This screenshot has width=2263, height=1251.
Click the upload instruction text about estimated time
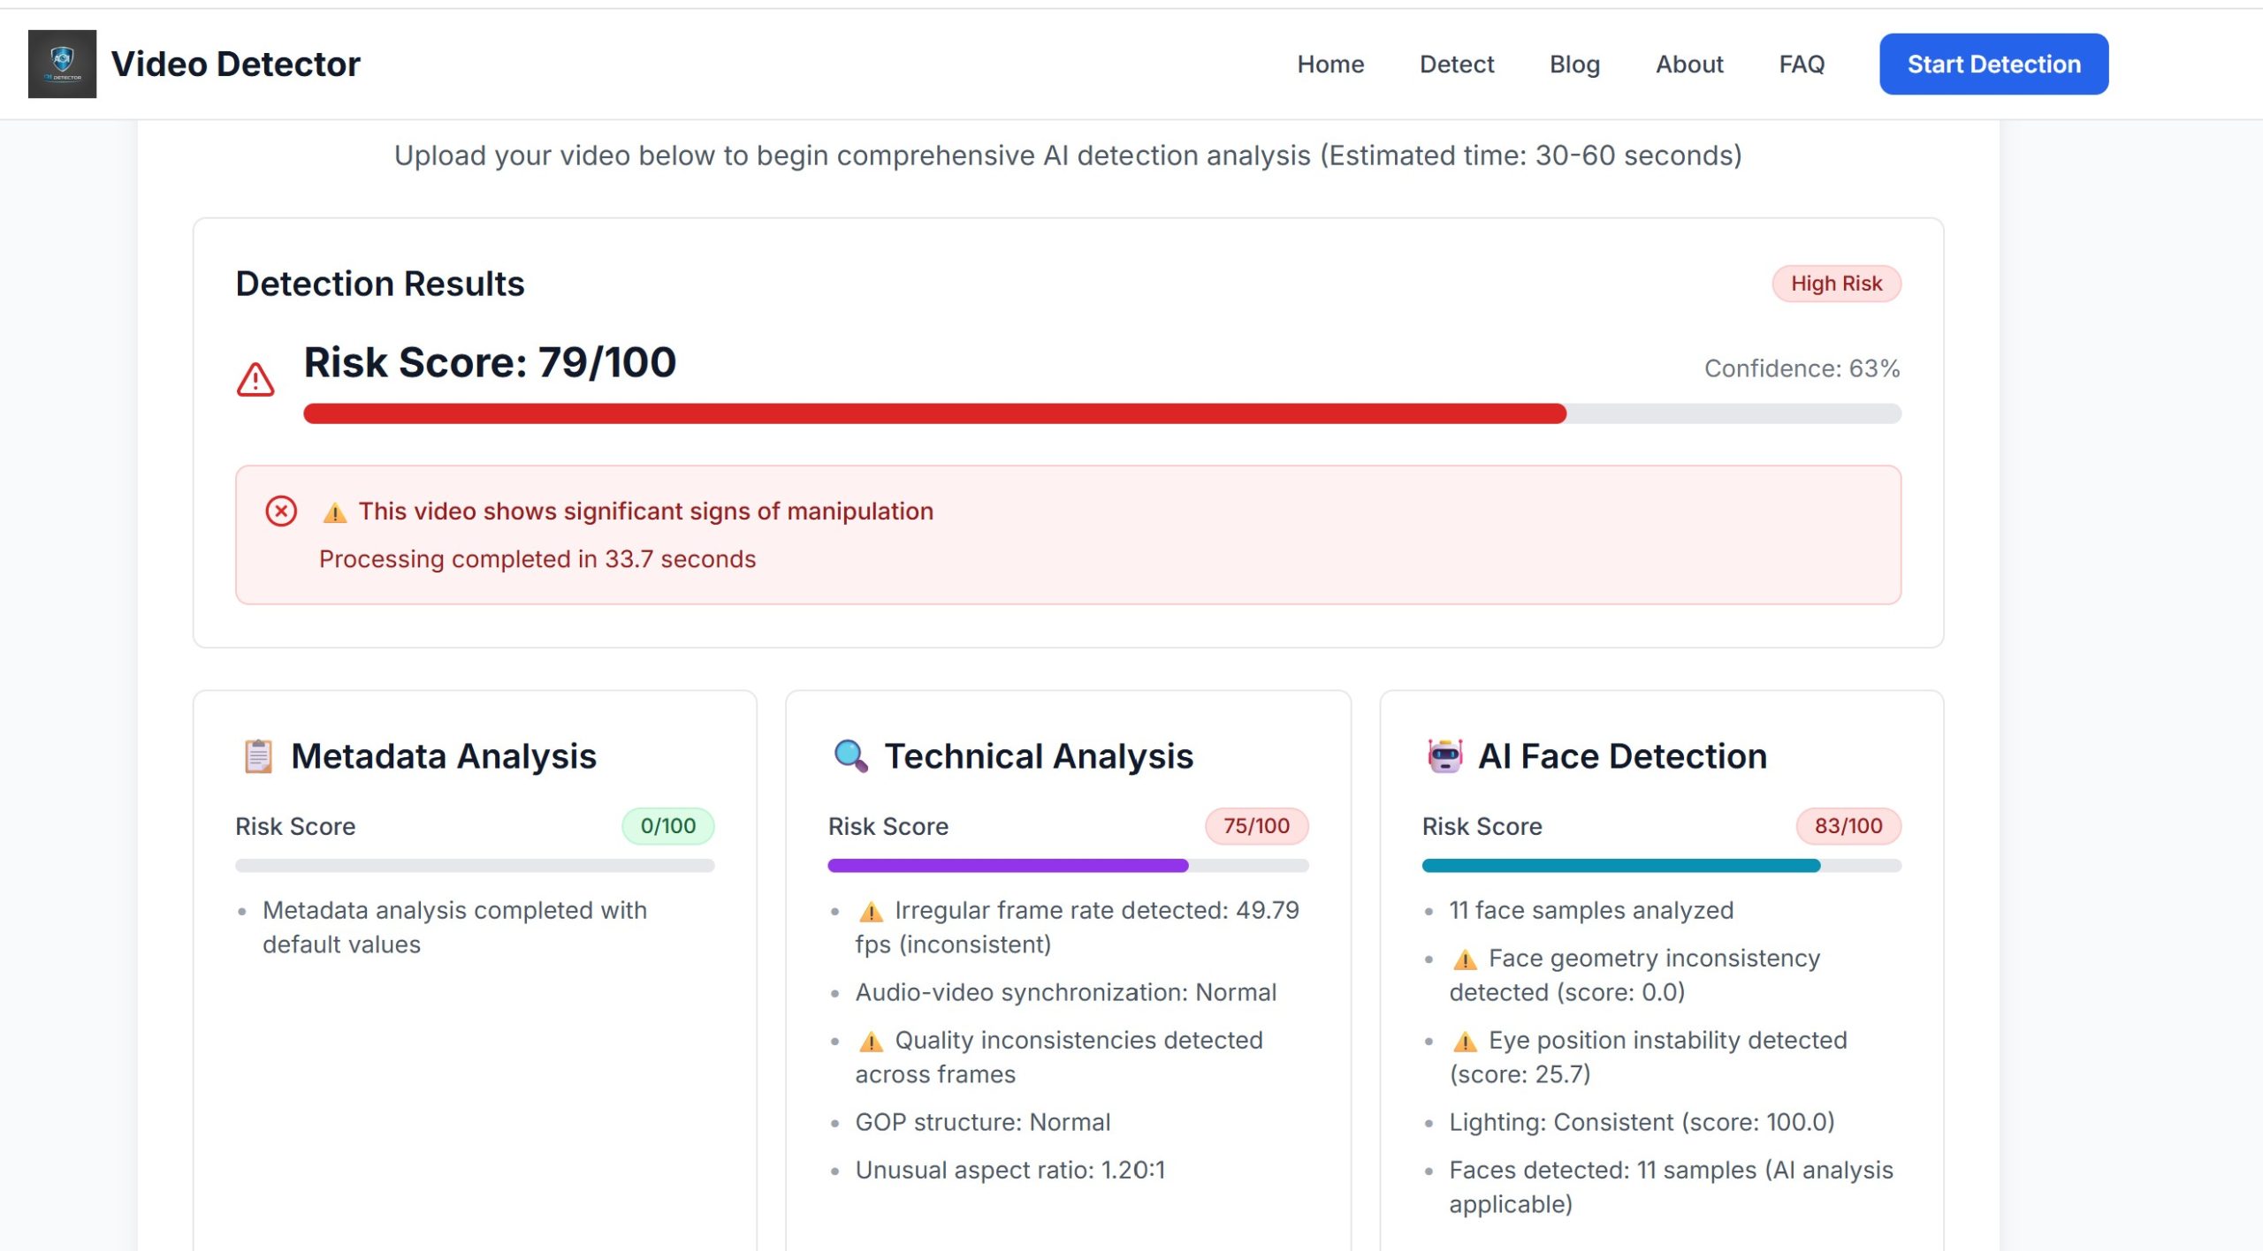(1068, 155)
